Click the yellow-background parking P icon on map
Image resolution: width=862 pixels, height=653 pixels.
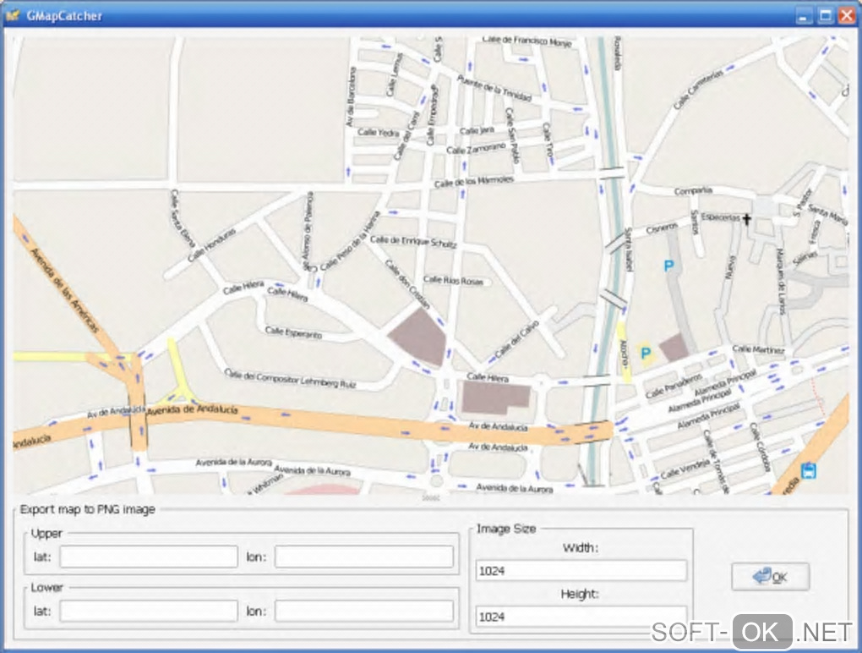646,354
